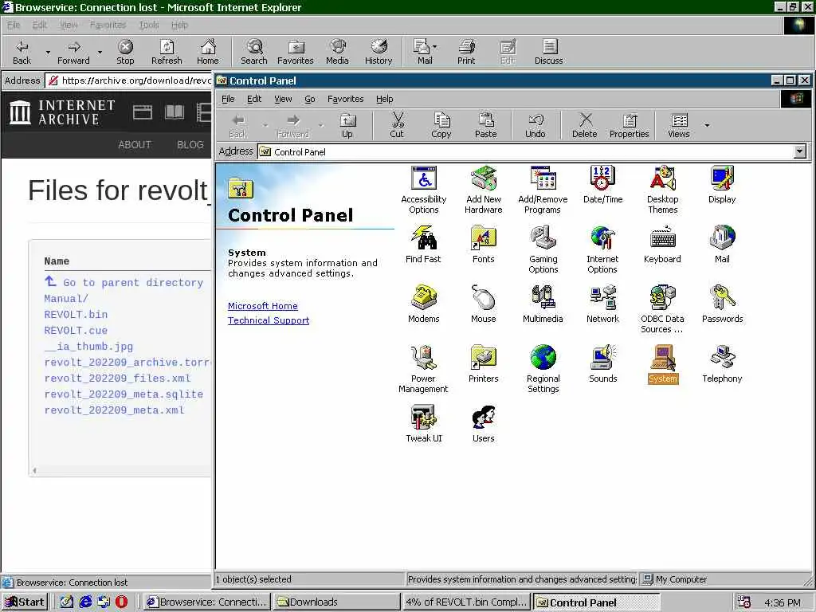The width and height of the screenshot is (816, 612).
Task: Expand the Mail button dropdown in Internet Explorer
Action: 434,47
